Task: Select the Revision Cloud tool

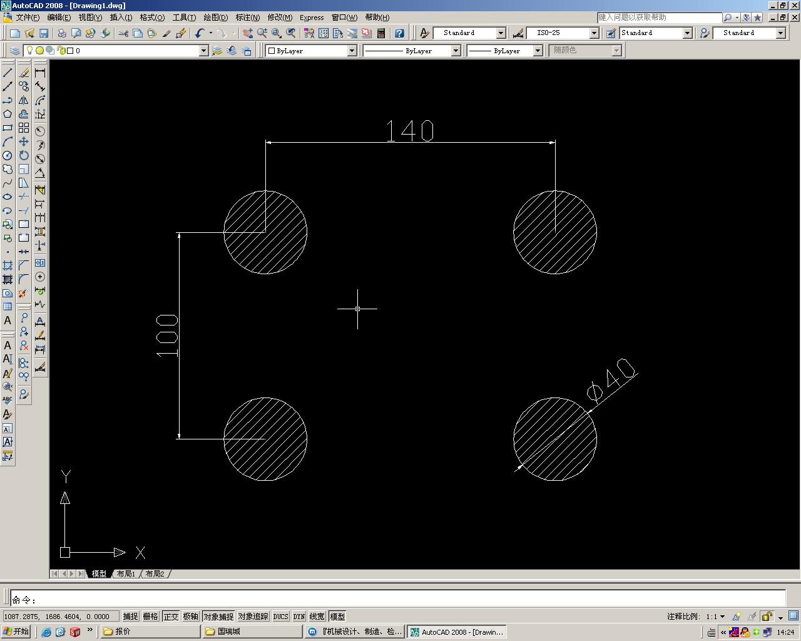Action: [x=8, y=169]
